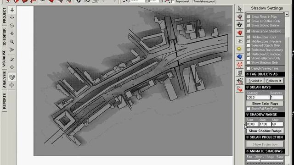Open the Reflector tag dropdown button
Image resolution: width=294 pixels, height=165 pixels.
[x=274, y=81]
